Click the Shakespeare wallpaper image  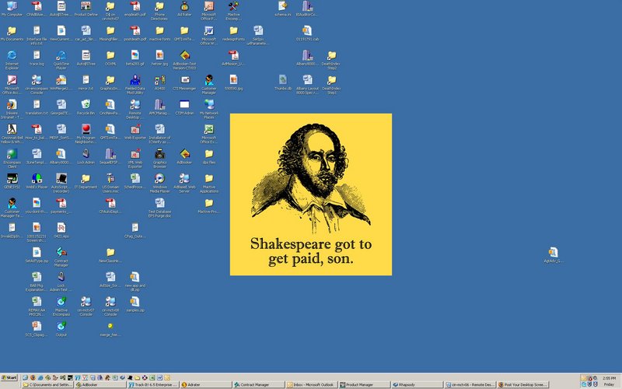pos(311,194)
